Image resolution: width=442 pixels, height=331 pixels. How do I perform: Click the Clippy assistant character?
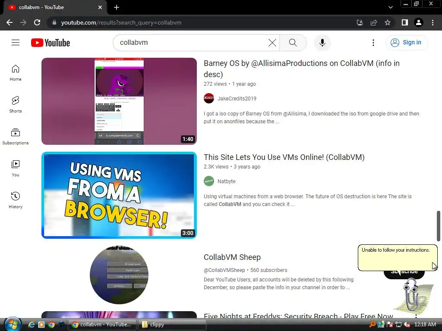tap(413, 296)
